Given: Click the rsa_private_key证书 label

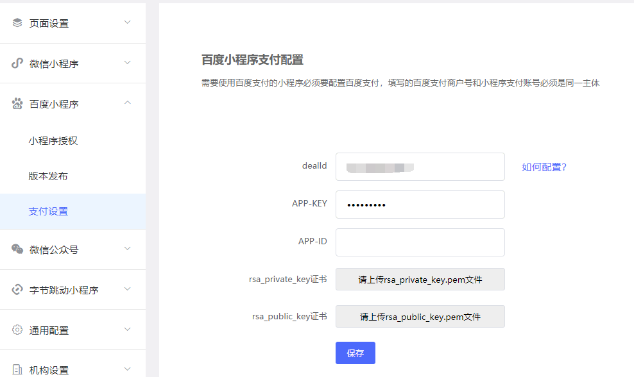Looking at the screenshot, I should coord(287,279).
